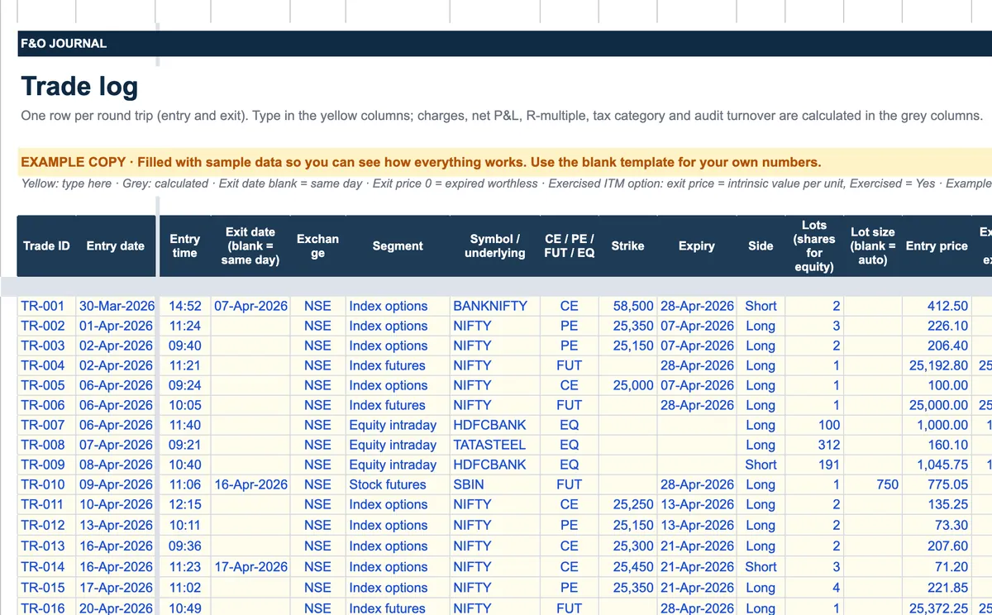The image size is (992, 615).
Task: Select the Lots column header
Action: coord(814,246)
